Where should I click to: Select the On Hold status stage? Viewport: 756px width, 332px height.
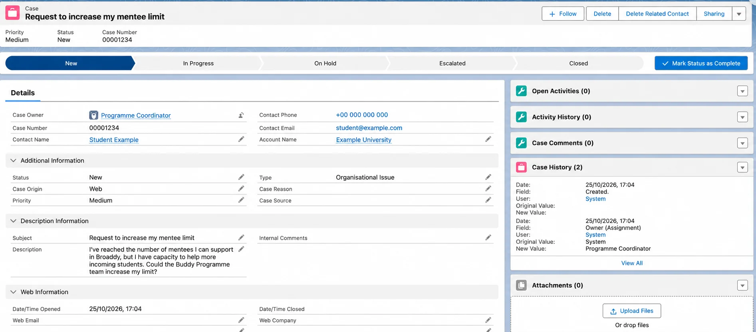coord(325,63)
